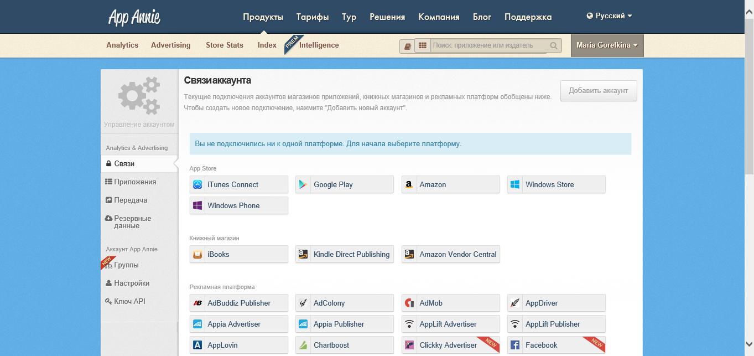
Task: Click the AppLovin icon
Action: 197,345
